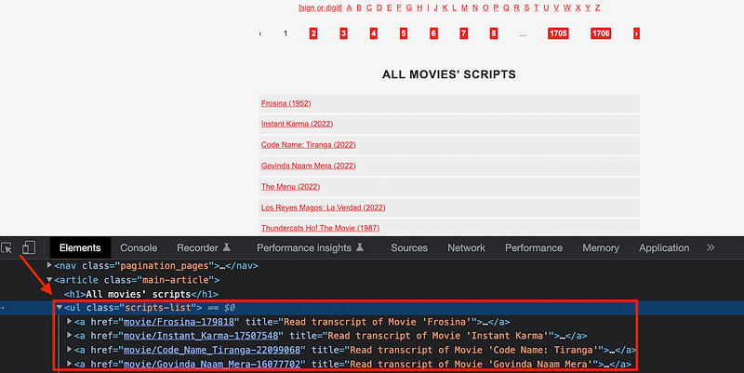Go to next page arrow in pagination
Viewport: 744px width, 373px height.
click(636, 33)
